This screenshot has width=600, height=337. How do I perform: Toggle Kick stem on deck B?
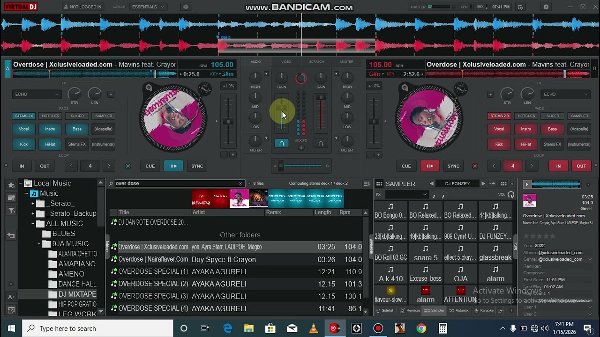(x=499, y=144)
